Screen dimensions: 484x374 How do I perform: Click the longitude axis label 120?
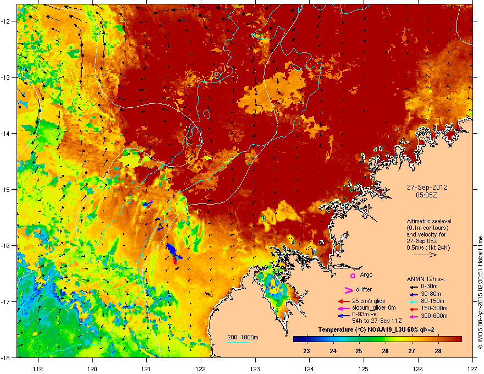coord(92,369)
